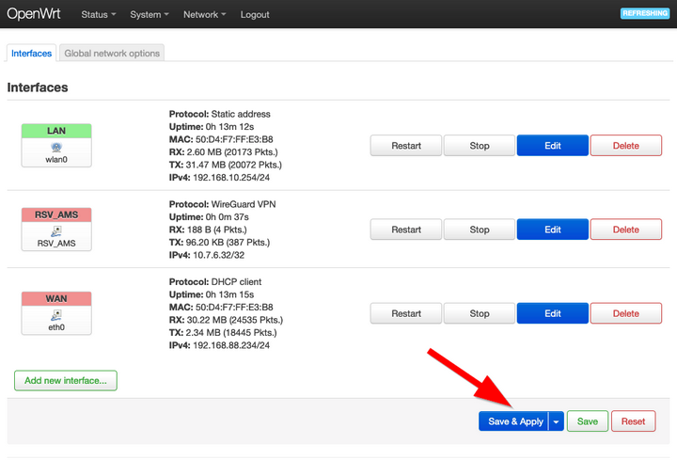This screenshot has height=460, width=677.
Task: Expand the System menu
Action: 150,15
